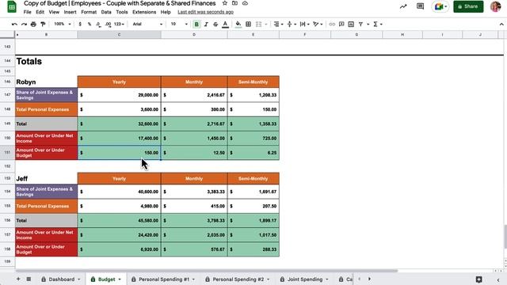Open the Sheets home icon
Image resolution: width=507 pixels, height=285 pixels.
point(12,7)
